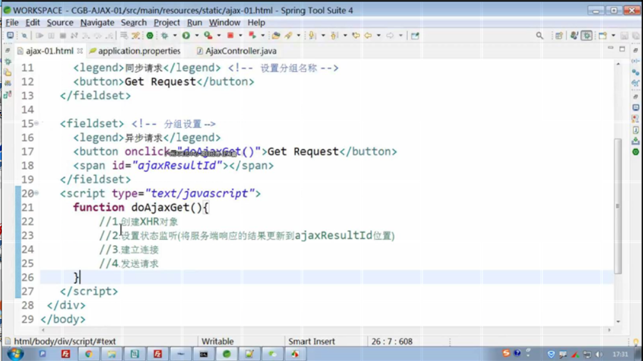Click the Writable status bar entry
Screen dimensions: 643x361
[x=217, y=341]
